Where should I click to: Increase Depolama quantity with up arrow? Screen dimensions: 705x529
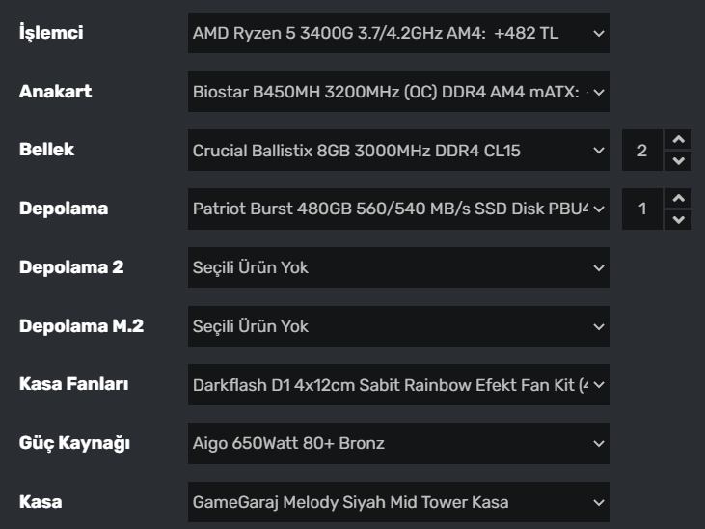[x=679, y=199]
